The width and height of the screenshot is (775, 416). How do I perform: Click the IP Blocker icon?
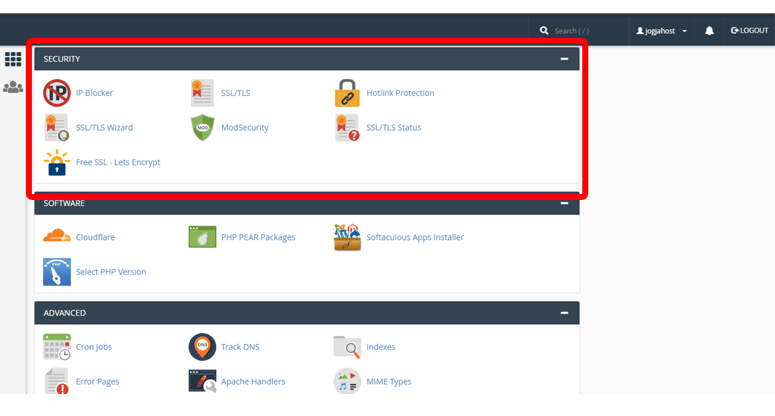pos(56,93)
